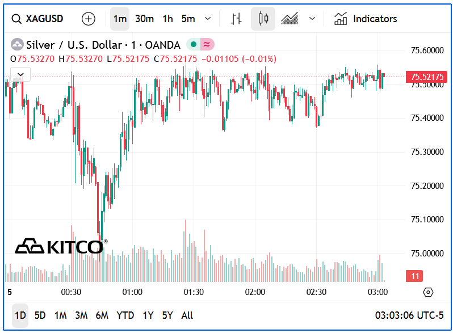Select the All date range
The width and height of the screenshot is (453, 333).
pos(187,315)
